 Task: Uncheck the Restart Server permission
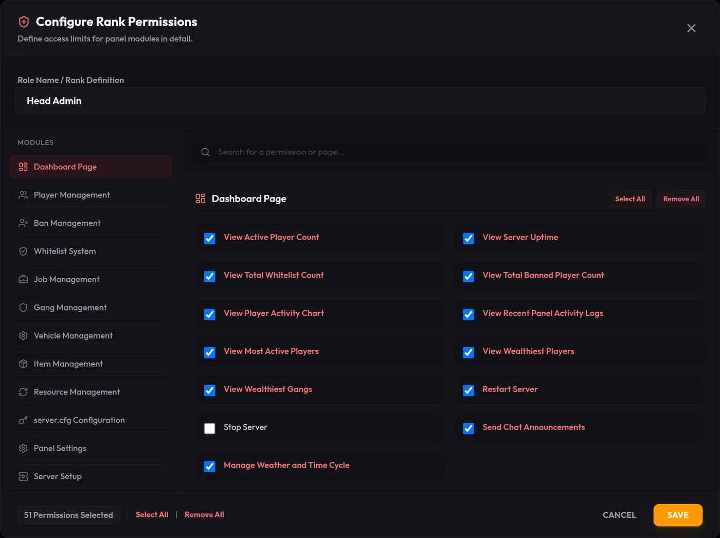469,391
